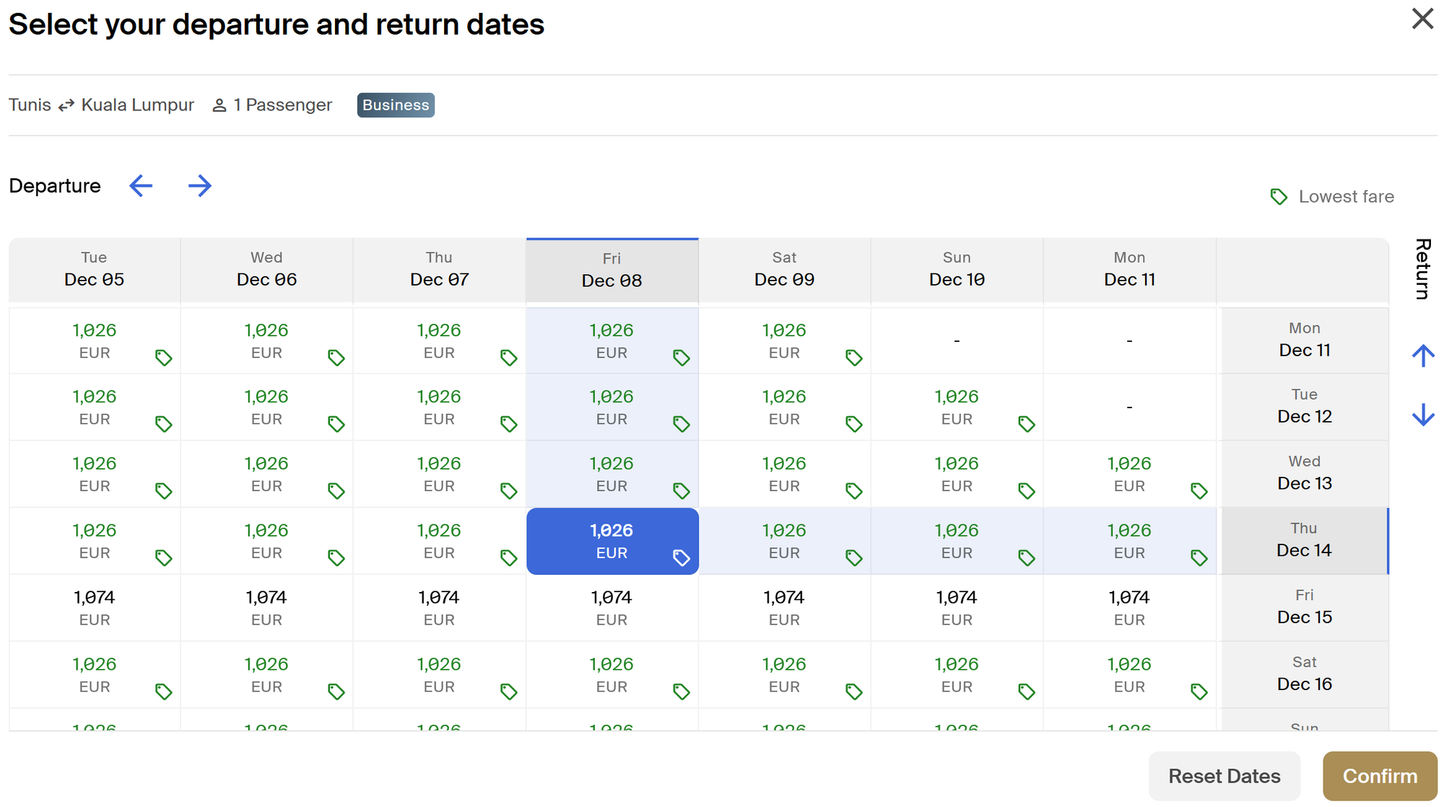The height and width of the screenshot is (807, 1444).
Task: Click the Business class badge
Action: 395,105
